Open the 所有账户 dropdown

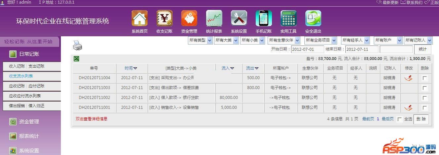388,40
